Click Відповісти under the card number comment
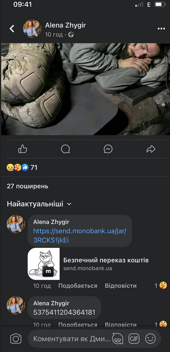Image resolution: width=170 pixels, height=352 pixels. click(121, 324)
